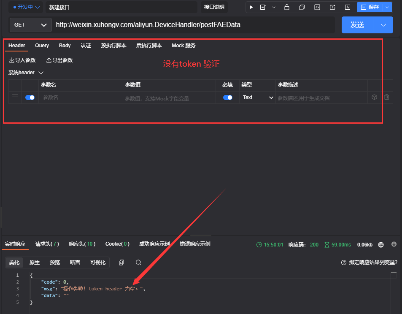Download the response via the download icon
This screenshot has height=314, width=402.
(x=394, y=244)
